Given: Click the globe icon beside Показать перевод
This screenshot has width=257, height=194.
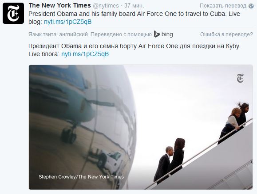Looking at the screenshot, I should pyautogui.click(x=251, y=6).
